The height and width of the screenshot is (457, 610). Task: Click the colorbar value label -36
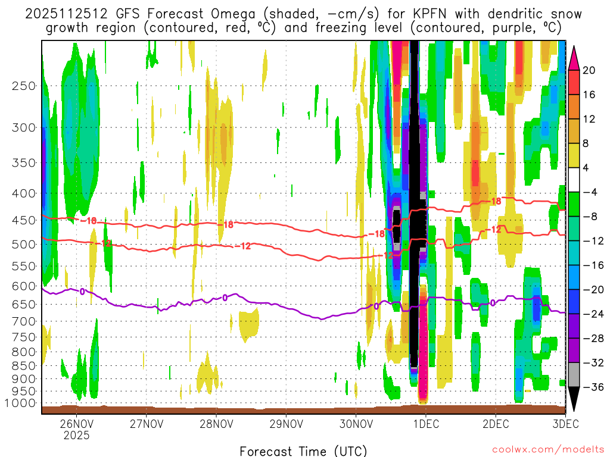593,387
